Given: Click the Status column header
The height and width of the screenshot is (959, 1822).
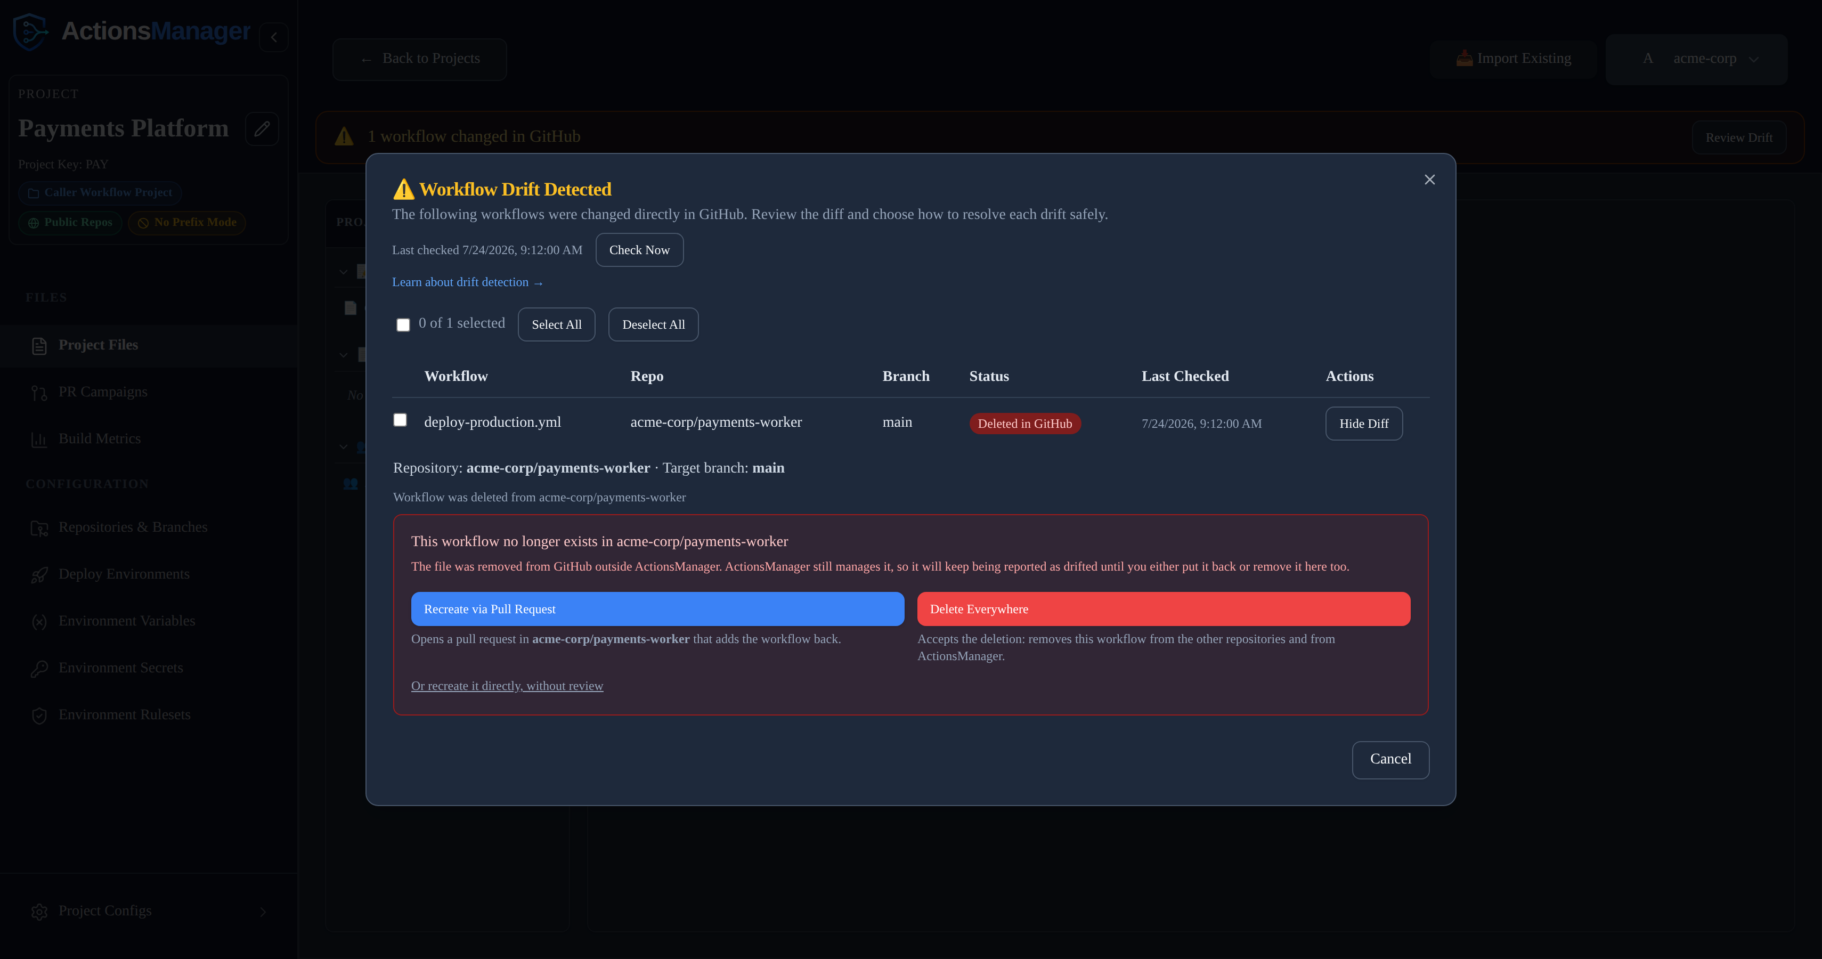Looking at the screenshot, I should 989,376.
